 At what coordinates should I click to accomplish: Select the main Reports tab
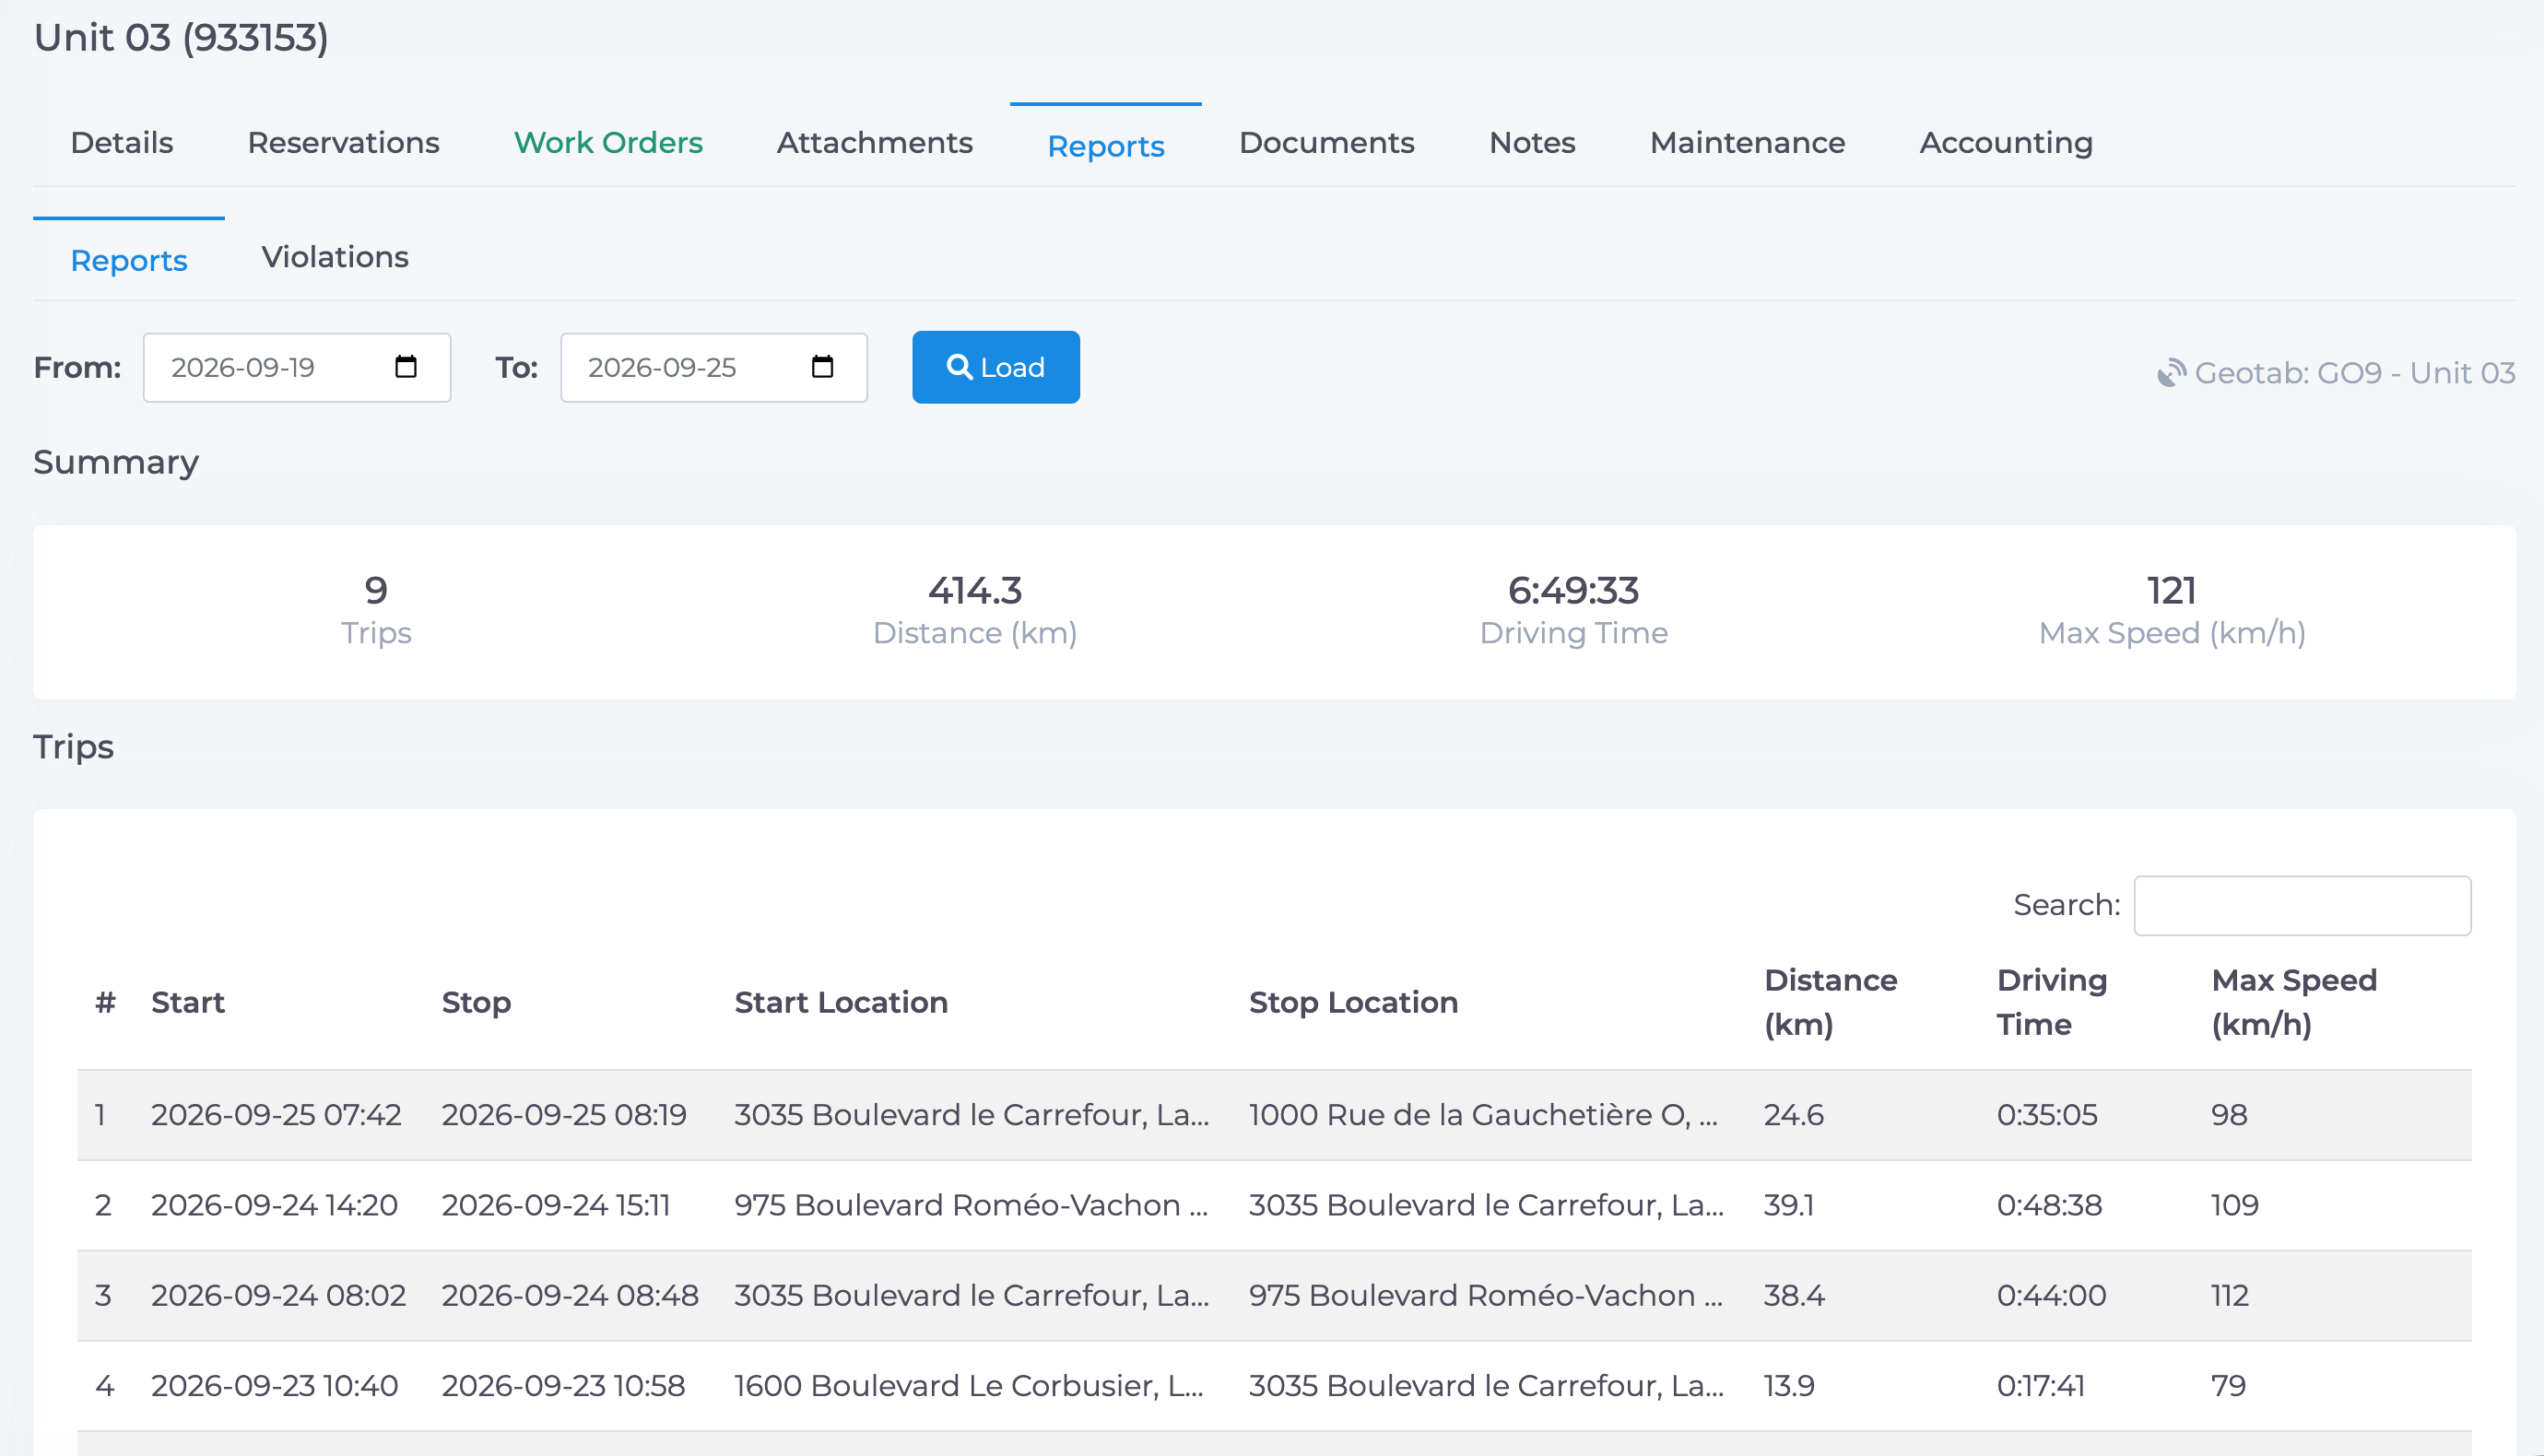coord(1106,146)
